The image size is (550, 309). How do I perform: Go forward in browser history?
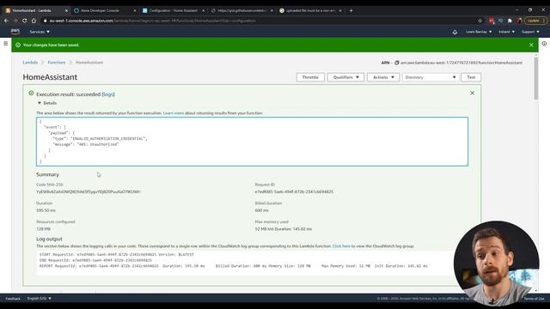click(x=15, y=21)
